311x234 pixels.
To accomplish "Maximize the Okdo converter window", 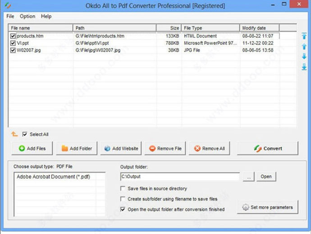I will tap(284, 4).
